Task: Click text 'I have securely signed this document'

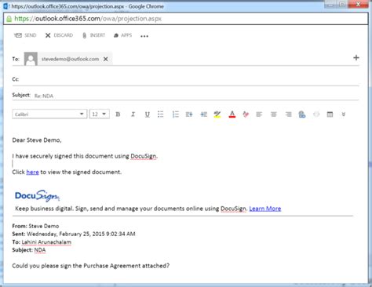Action: click(x=62, y=156)
